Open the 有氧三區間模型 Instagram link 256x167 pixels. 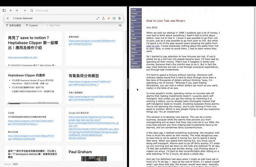[91, 98]
